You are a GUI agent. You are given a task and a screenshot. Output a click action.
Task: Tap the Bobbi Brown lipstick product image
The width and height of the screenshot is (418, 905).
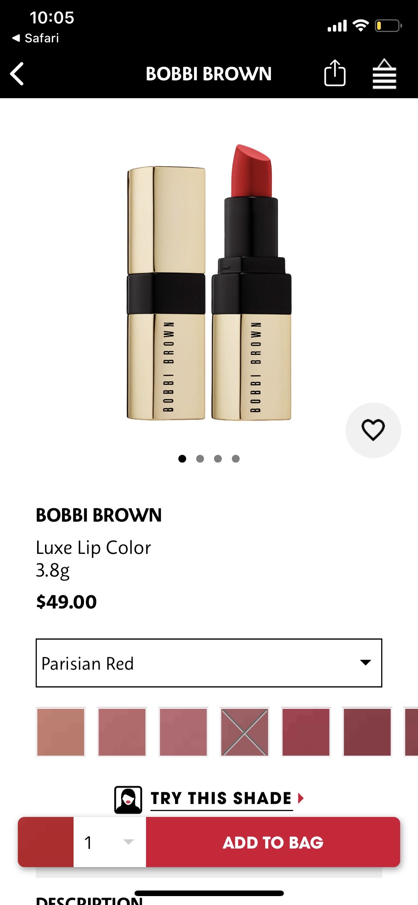(x=209, y=282)
